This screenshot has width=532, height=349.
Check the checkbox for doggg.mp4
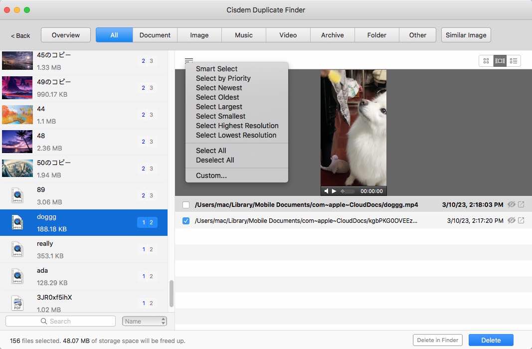coord(186,204)
